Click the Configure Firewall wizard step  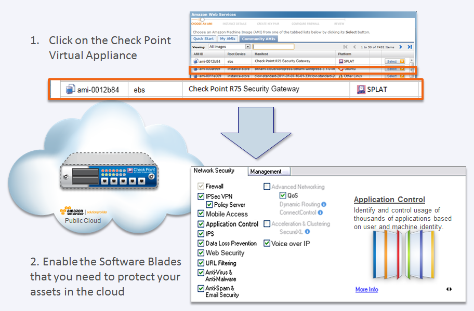click(x=305, y=24)
